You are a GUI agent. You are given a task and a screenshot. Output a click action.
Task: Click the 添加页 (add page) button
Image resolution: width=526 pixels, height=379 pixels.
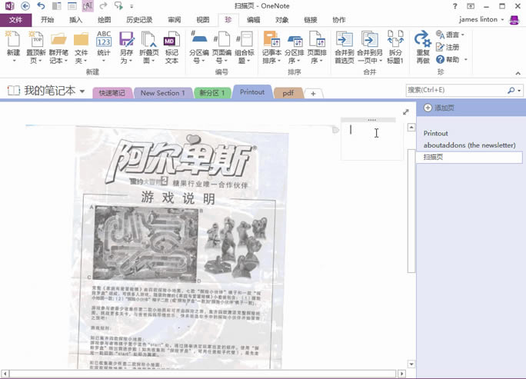coord(439,108)
